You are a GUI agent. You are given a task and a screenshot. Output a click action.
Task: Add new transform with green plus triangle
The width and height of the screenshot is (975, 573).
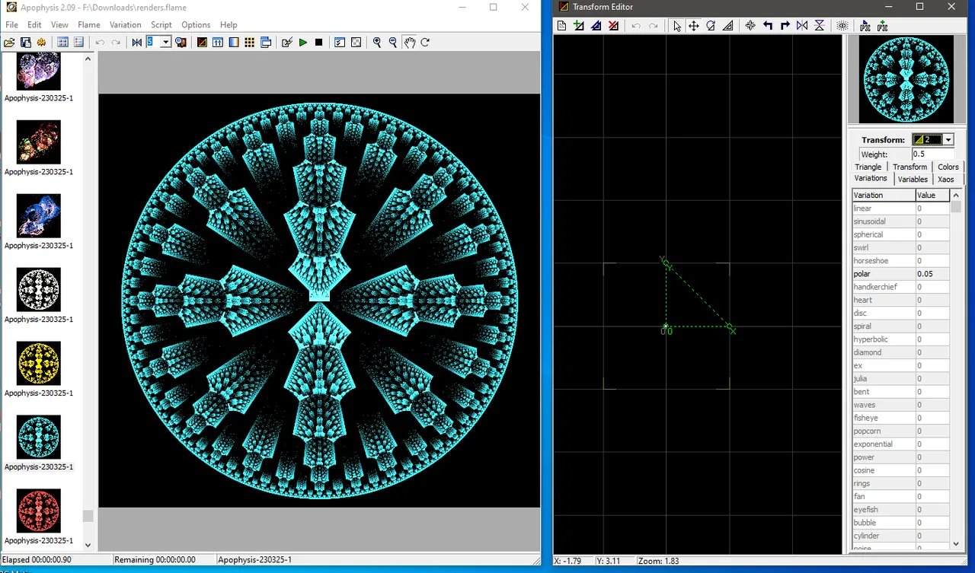pos(579,26)
